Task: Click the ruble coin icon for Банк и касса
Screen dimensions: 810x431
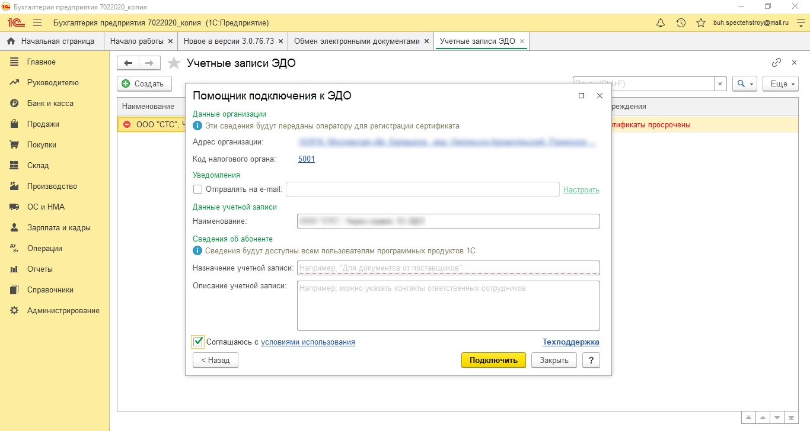Action: click(x=15, y=104)
